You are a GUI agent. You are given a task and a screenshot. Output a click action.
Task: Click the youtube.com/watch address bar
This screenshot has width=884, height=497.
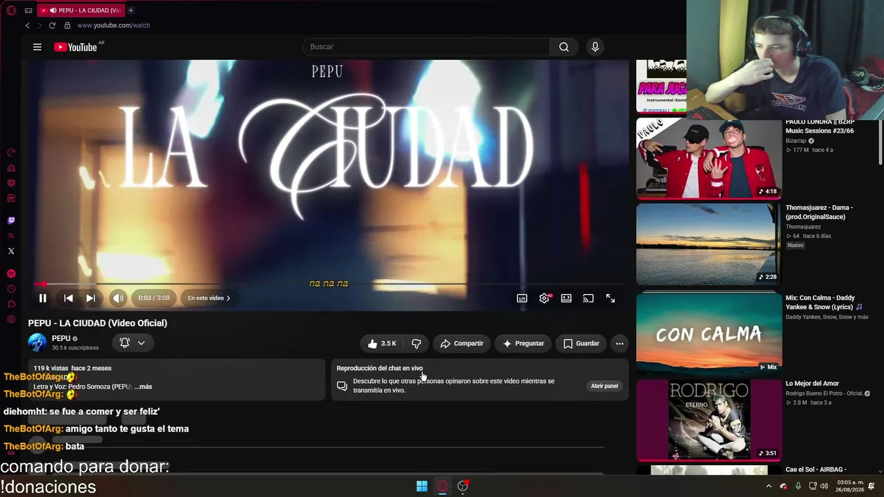click(113, 26)
